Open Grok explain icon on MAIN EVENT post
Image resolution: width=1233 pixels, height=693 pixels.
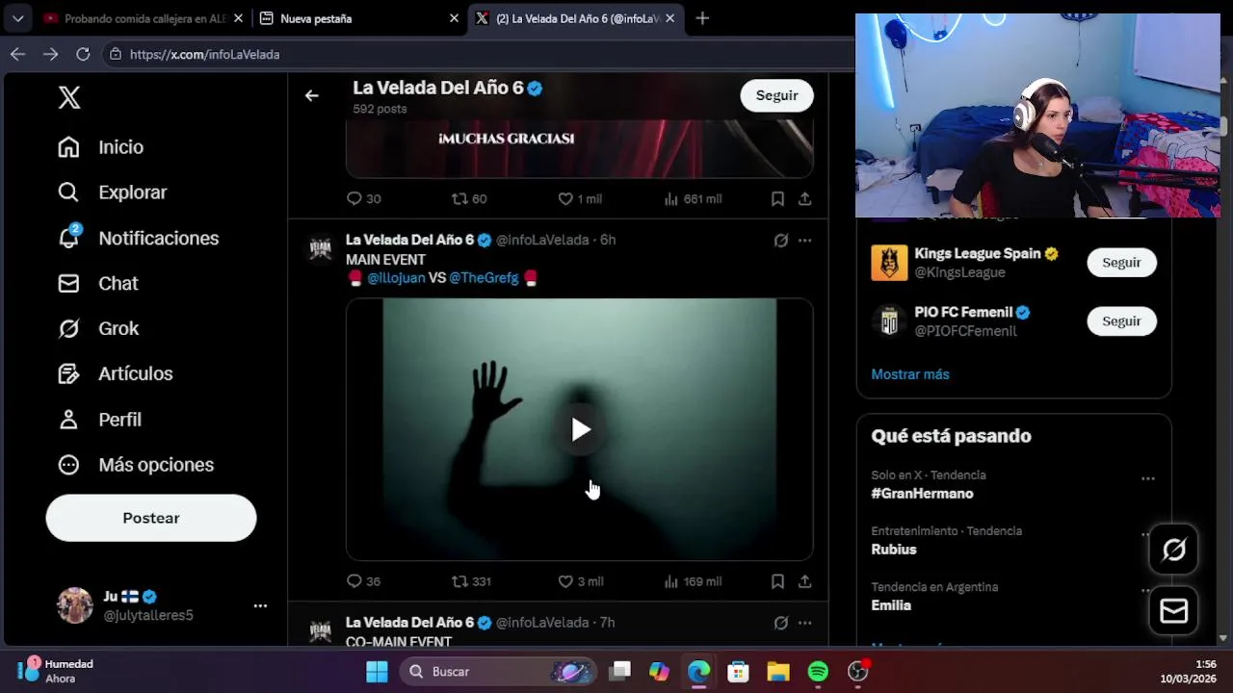click(781, 240)
